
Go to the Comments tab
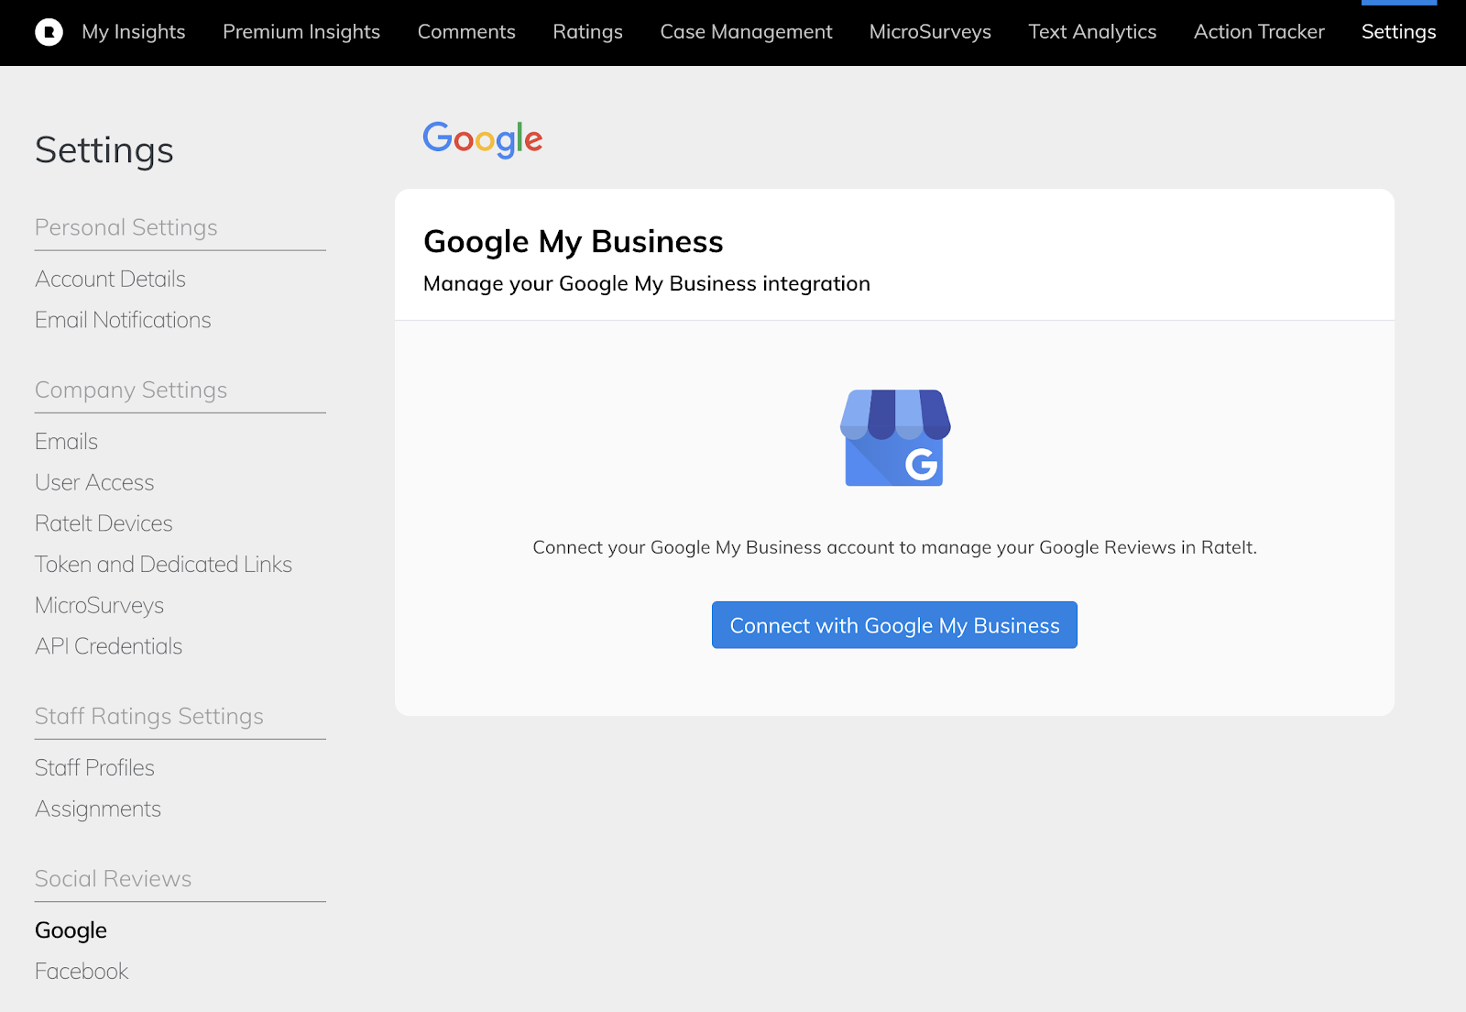tap(466, 32)
